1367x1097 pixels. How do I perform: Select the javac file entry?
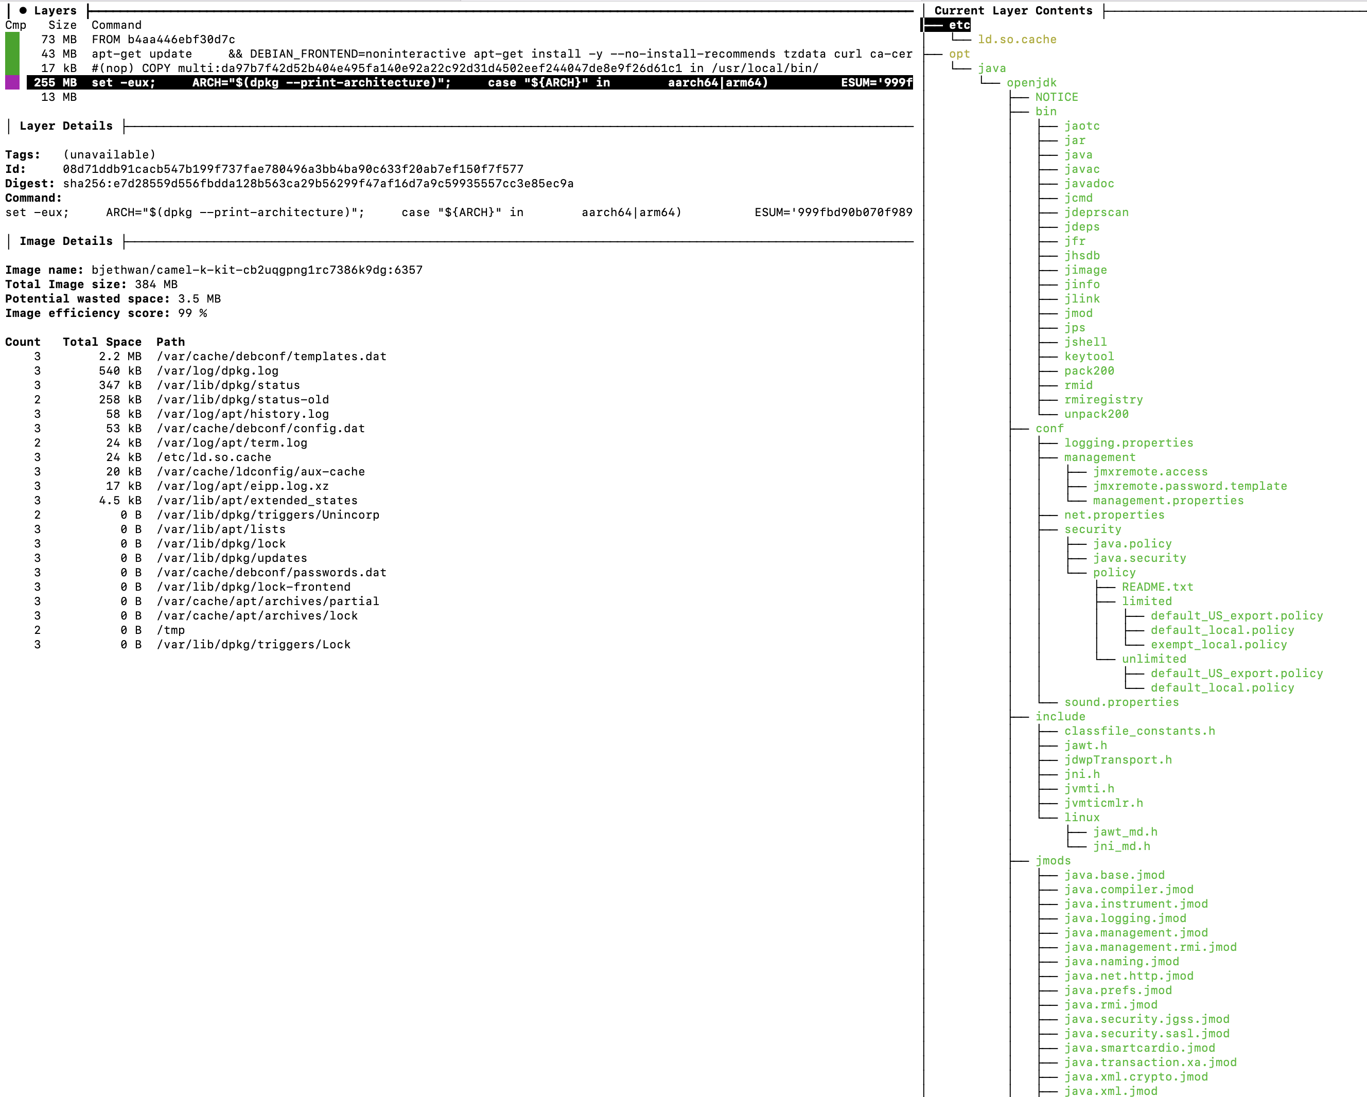coord(1082,169)
